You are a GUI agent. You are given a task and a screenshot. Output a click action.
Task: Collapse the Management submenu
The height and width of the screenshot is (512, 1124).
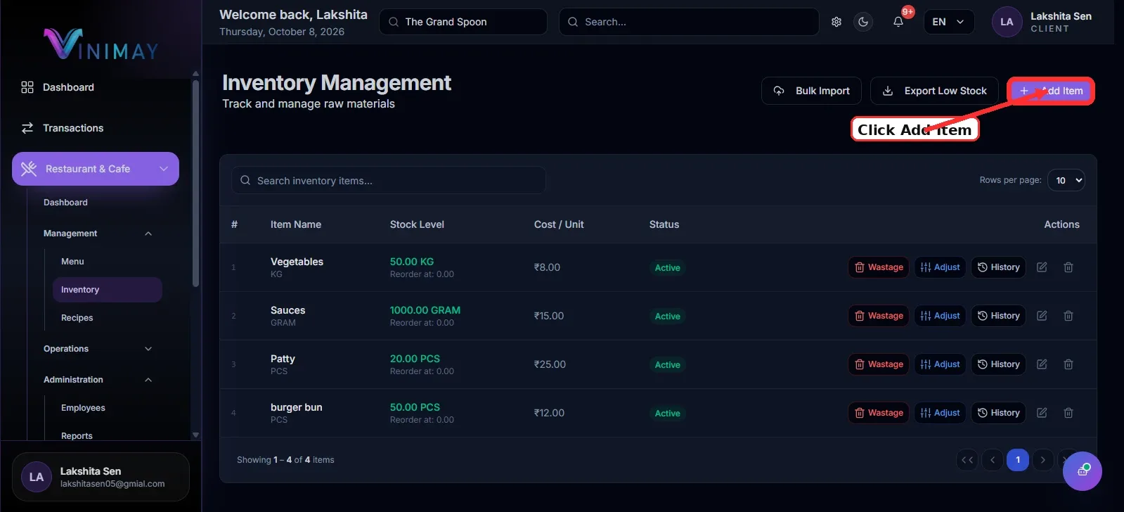coord(98,233)
